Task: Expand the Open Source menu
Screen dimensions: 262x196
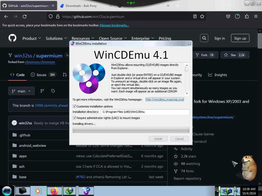Action: 113,38
